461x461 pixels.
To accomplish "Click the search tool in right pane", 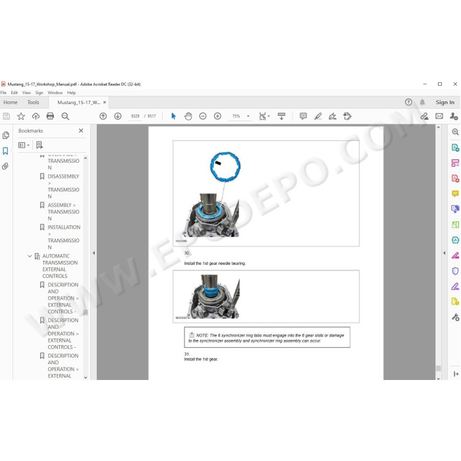I will pos(455,132).
